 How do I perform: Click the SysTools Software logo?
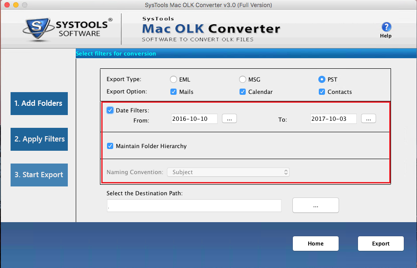click(67, 29)
